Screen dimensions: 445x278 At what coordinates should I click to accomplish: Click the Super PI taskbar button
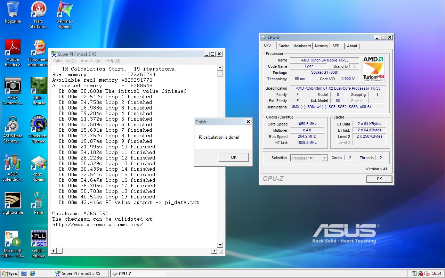click(81, 273)
